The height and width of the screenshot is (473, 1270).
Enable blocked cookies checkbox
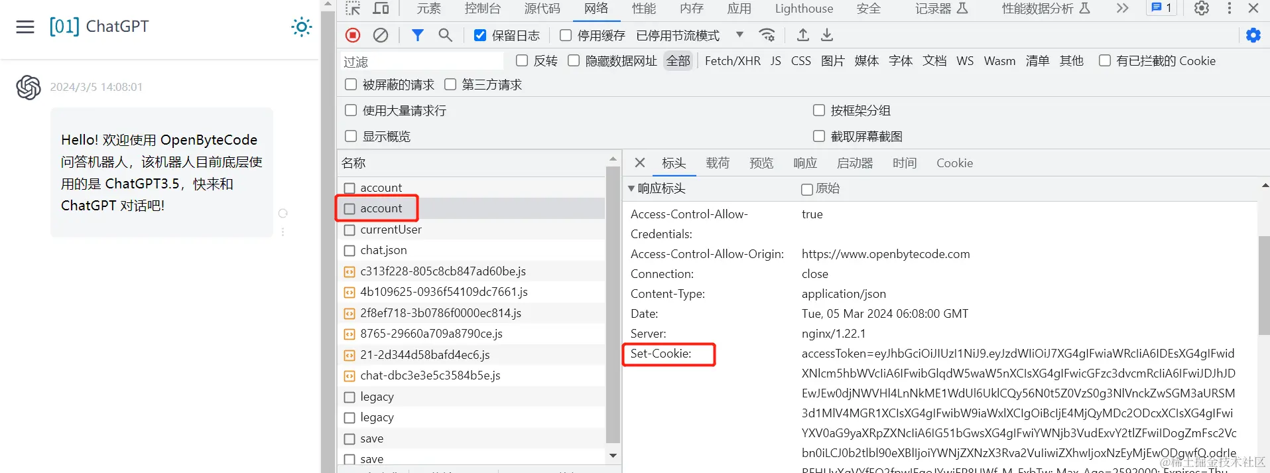pos(1105,61)
